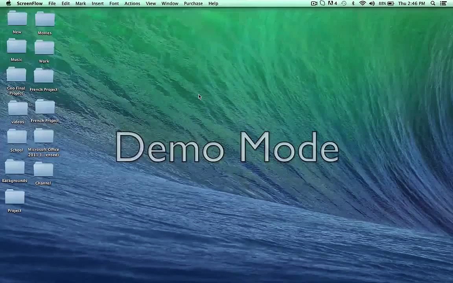The width and height of the screenshot is (453, 283).
Task: Open the Purchase menu
Action: pos(193,4)
